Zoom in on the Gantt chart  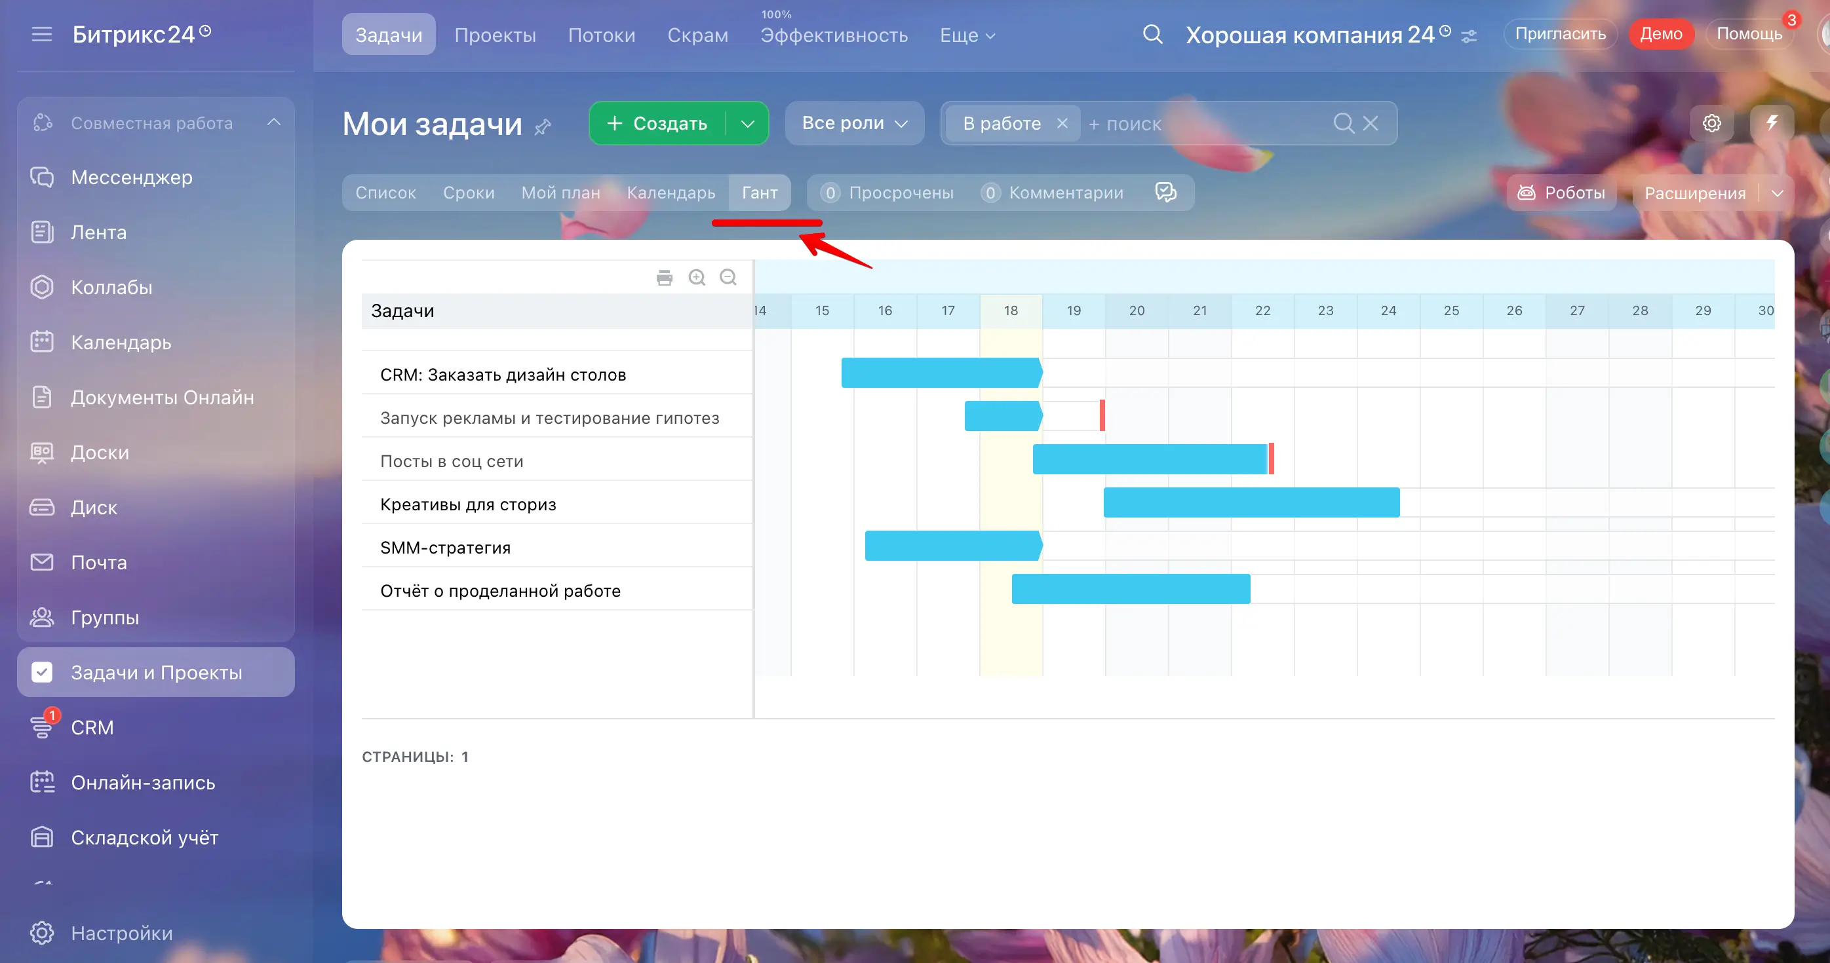pos(697,278)
